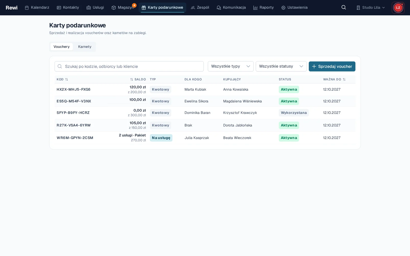Open the Wszystkie typy filter
Screen dimensions: 410x256
pos(231,66)
